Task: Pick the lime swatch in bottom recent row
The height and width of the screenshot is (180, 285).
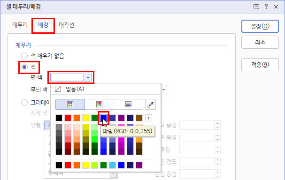Action: click(x=94, y=165)
